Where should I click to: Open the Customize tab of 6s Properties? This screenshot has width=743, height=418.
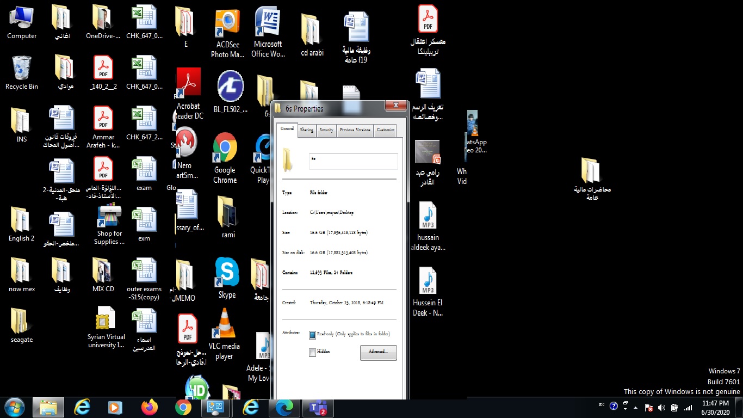pyautogui.click(x=385, y=130)
